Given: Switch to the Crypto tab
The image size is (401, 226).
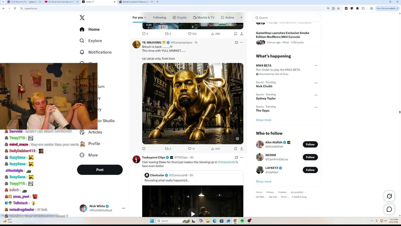Looking at the screenshot, I should tap(180, 18).
